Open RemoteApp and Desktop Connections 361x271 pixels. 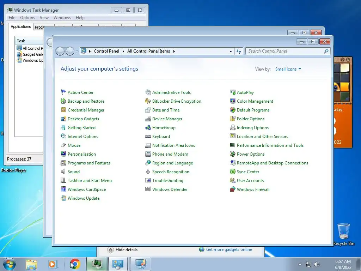[x=273, y=163]
